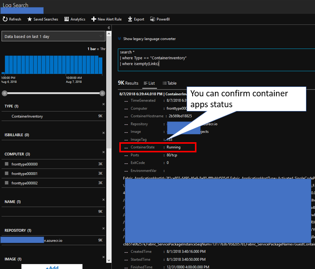Check the fronttype000001 computer filter
The width and height of the screenshot is (315, 269).
pyautogui.click(x=7, y=173)
